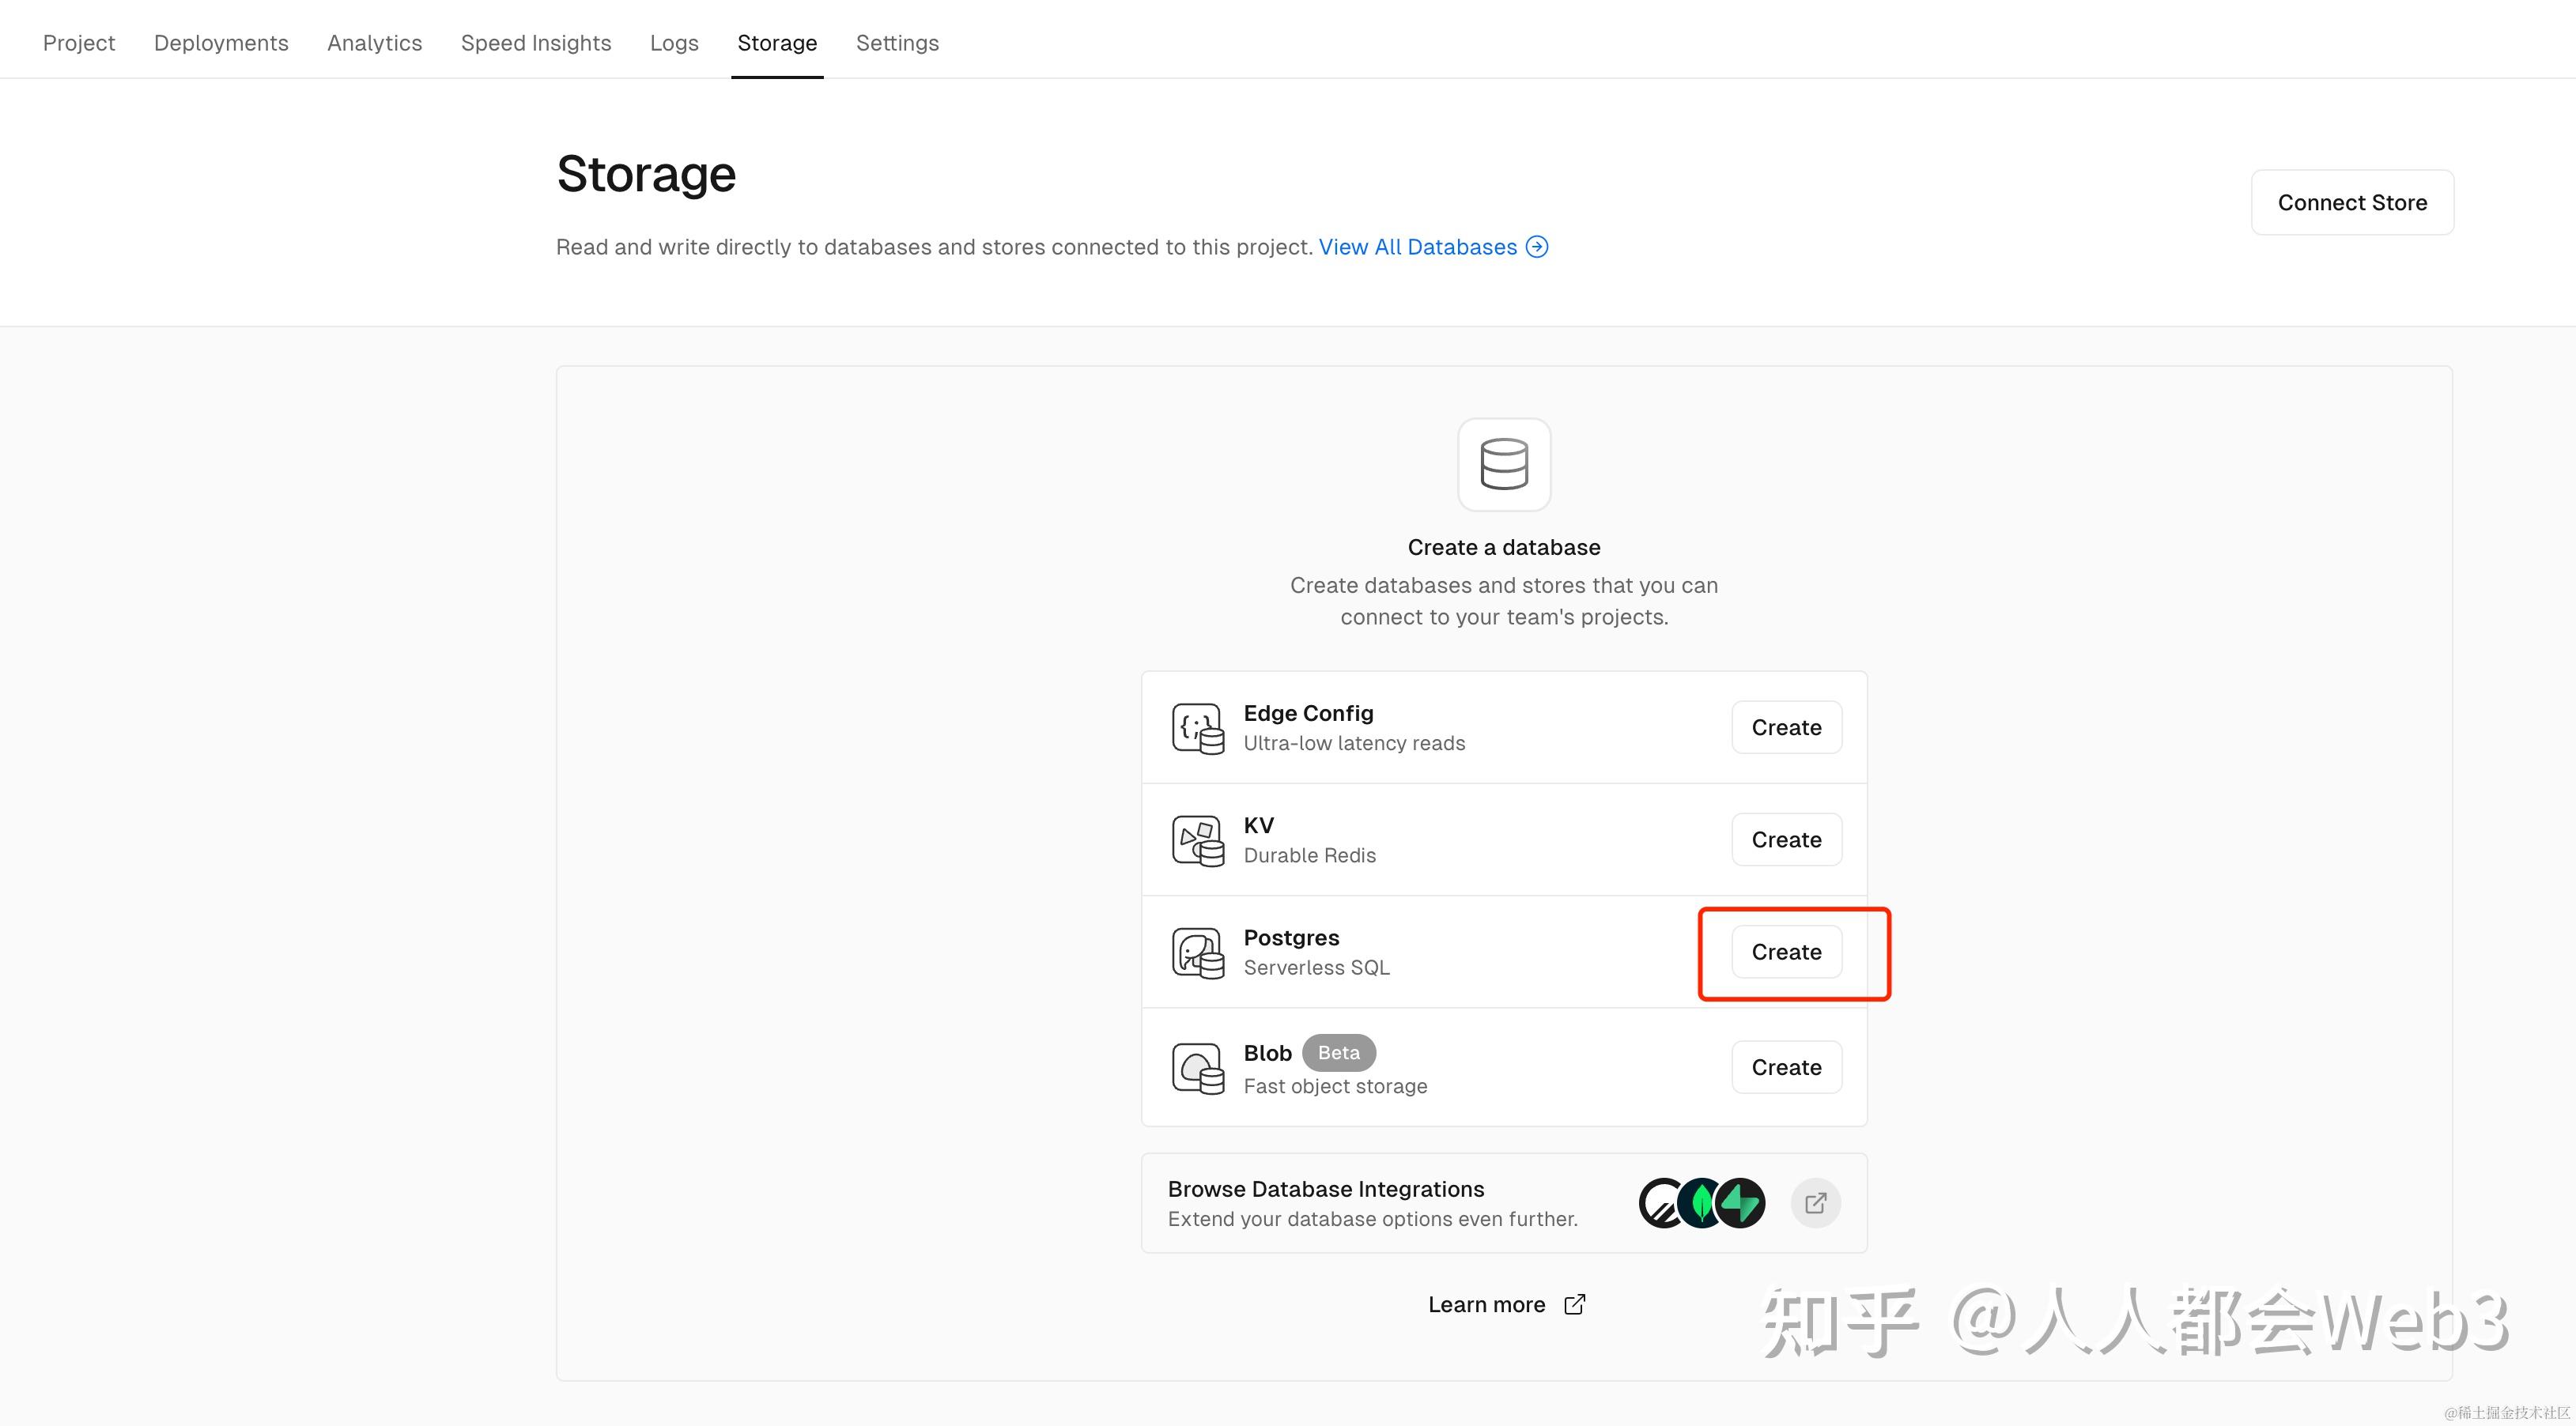Image resolution: width=2576 pixels, height=1426 pixels.
Task: Open external link icon for integrations
Action: (1815, 1203)
